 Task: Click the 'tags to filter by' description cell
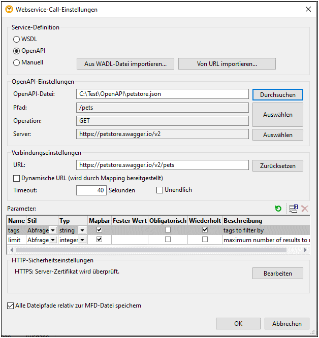click(x=266, y=230)
